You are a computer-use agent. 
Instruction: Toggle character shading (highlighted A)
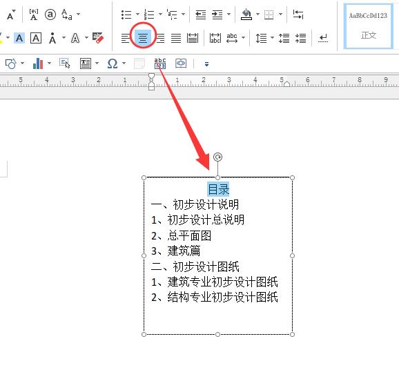pyautogui.click(x=19, y=38)
